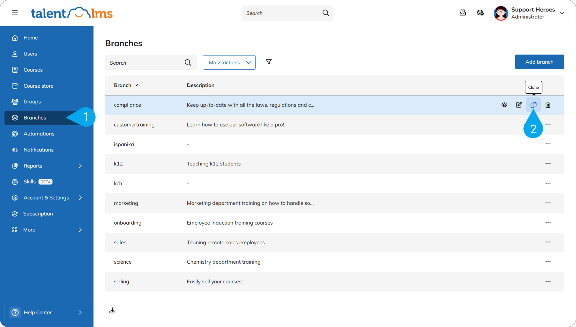Open more options for marketing row

pyautogui.click(x=548, y=203)
